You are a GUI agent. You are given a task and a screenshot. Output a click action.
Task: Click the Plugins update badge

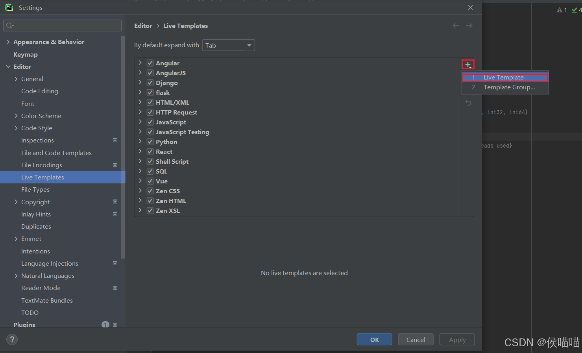tap(105, 324)
